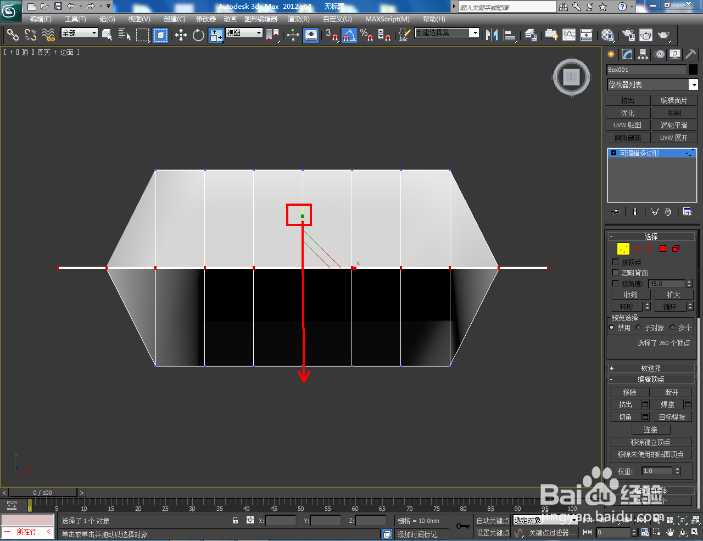Select the 子对象 preview radio button
The width and height of the screenshot is (703, 541).
coord(638,328)
